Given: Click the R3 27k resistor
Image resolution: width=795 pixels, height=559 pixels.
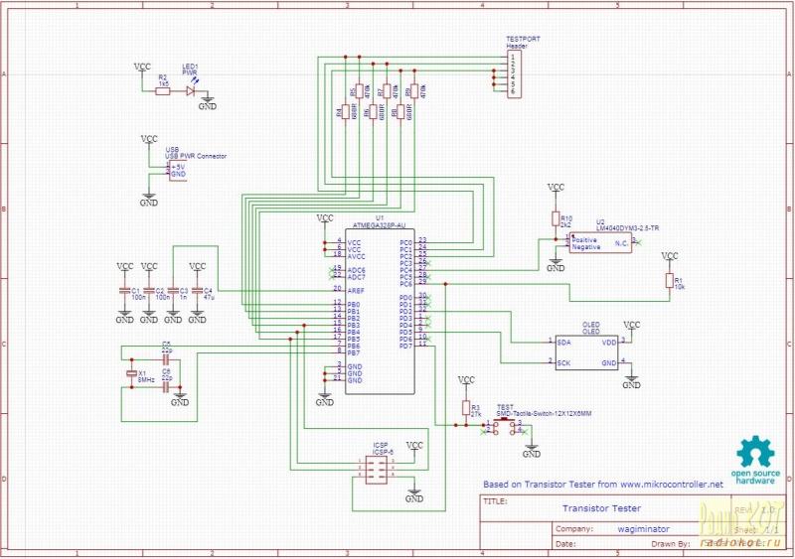Looking at the screenshot, I should click(465, 408).
